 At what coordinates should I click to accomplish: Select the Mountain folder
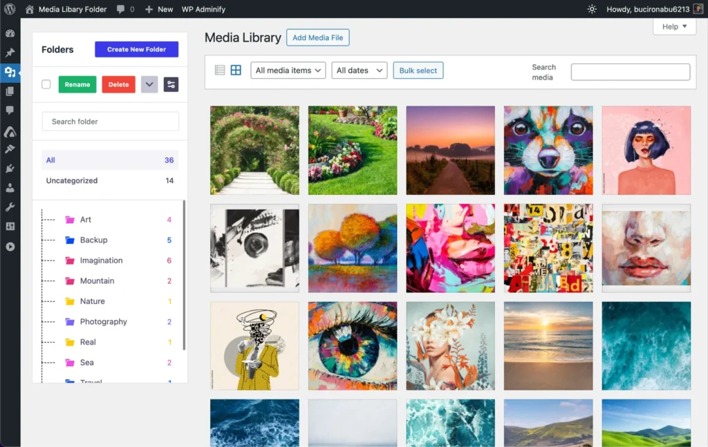pyautogui.click(x=97, y=280)
